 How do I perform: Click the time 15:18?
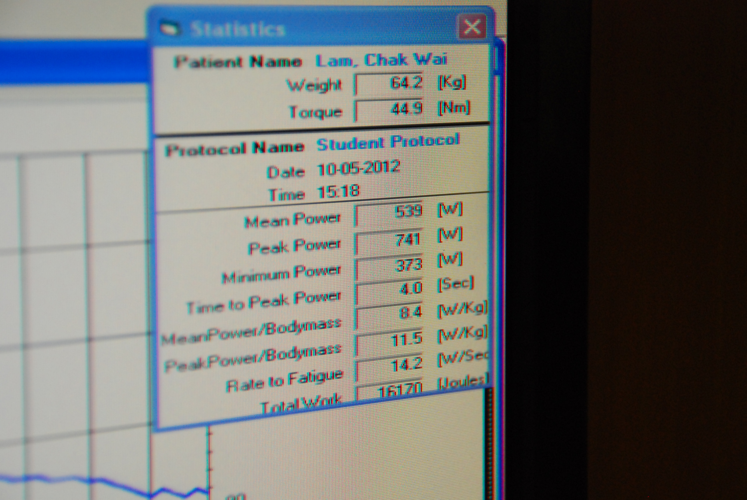click(338, 192)
